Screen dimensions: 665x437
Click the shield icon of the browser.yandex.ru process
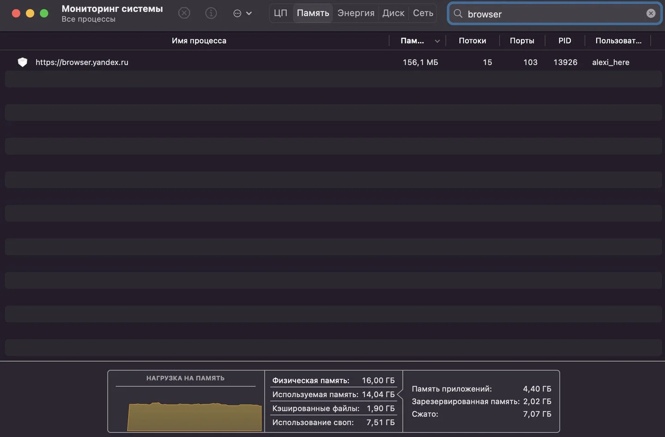click(23, 62)
